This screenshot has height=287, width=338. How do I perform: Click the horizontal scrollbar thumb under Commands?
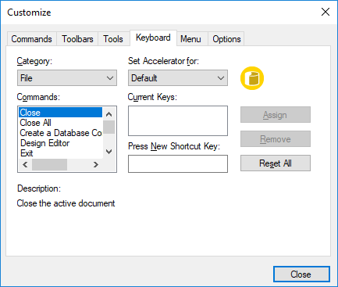49,165
